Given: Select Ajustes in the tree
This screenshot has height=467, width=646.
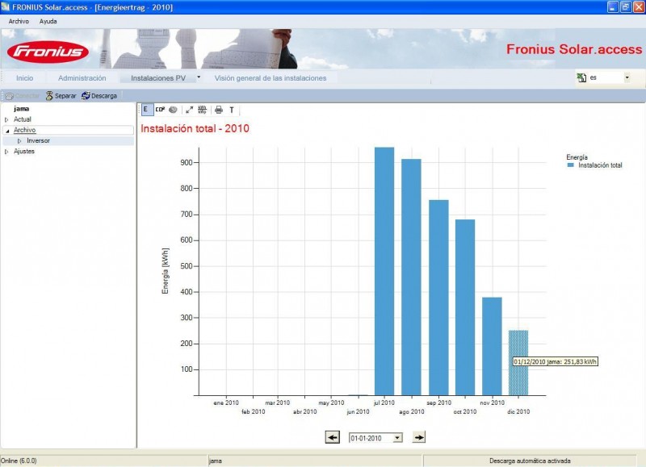Looking at the screenshot, I should tap(24, 152).
